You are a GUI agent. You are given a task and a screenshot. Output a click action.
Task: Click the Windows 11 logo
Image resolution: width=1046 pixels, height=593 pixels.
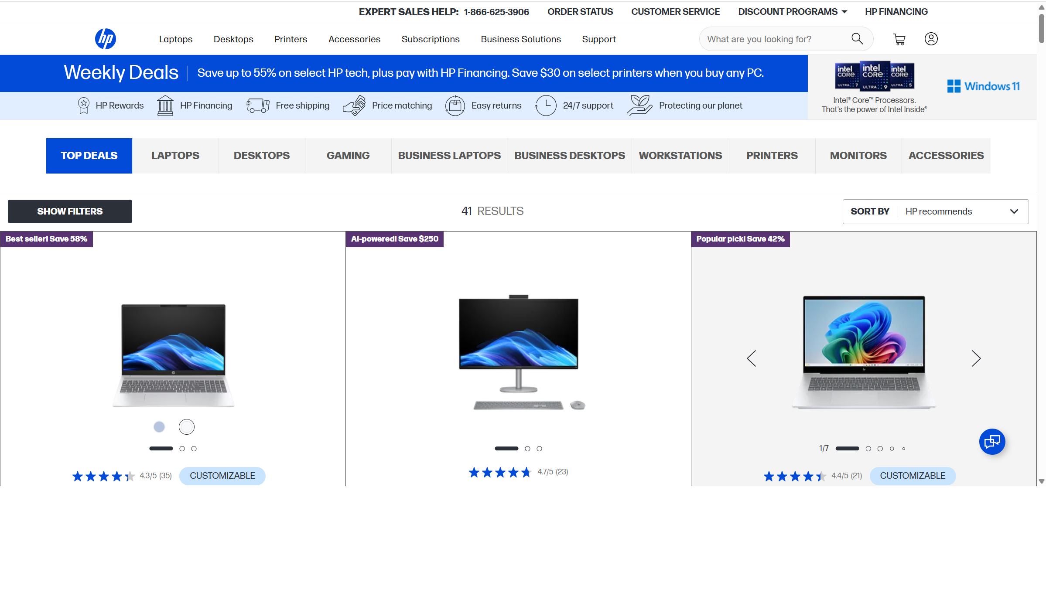click(983, 86)
